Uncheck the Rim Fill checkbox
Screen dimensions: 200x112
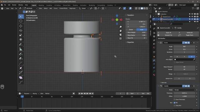(x=174, y=103)
